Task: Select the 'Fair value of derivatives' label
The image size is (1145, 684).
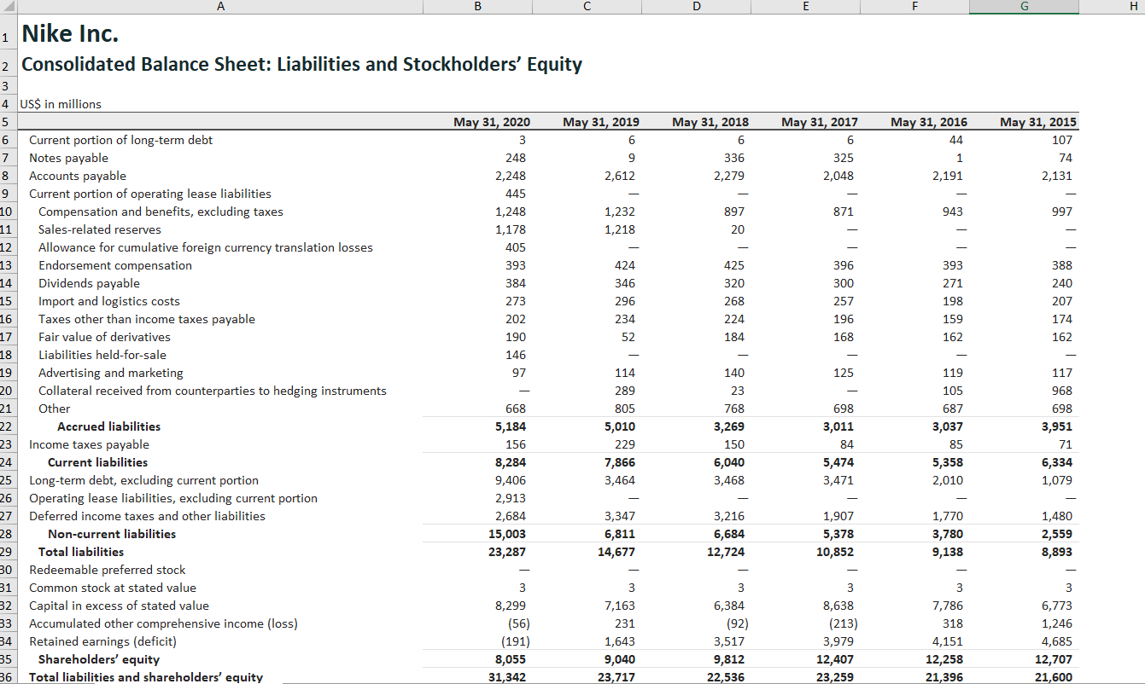Action: click(104, 337)
